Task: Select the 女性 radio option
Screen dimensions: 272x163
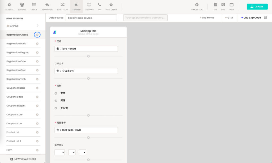Action: (x=56, y=93)
